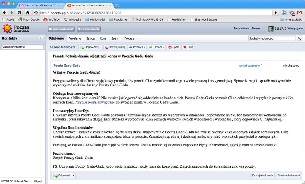305x184 pixels.
Task: Click the Poczta Gadu-Gadu sender name
Action: (67, 66)
